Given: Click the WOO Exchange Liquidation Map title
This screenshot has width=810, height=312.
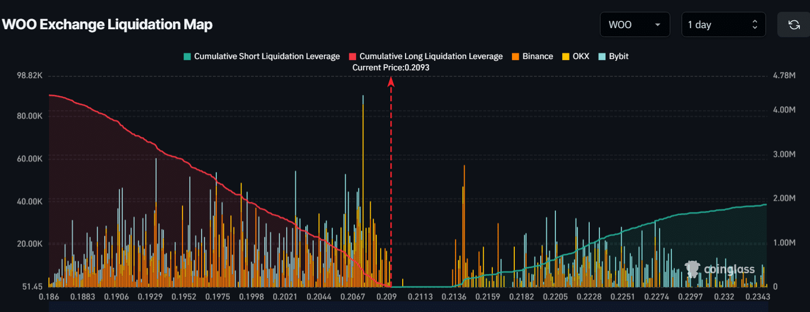Looking at the screenshot, I should pos(108,25).
